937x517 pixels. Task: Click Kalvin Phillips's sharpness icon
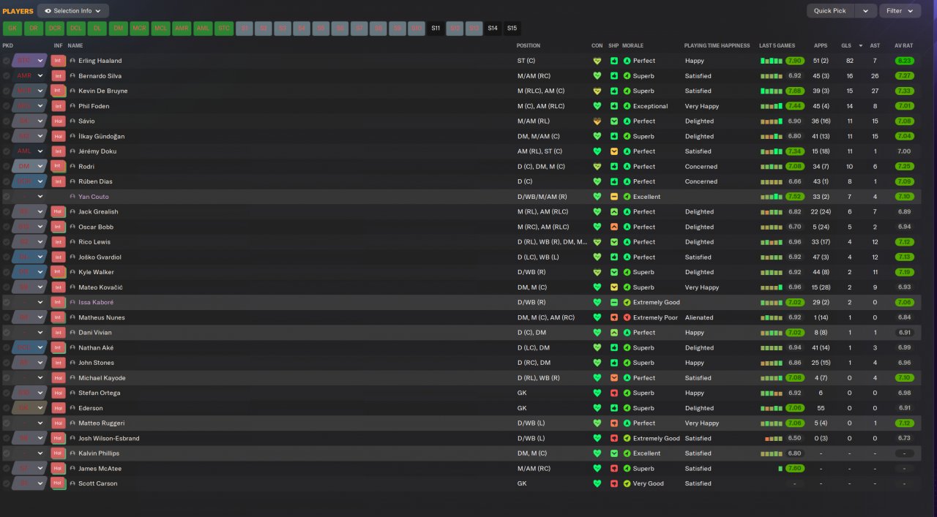click(x=614, y=453)
